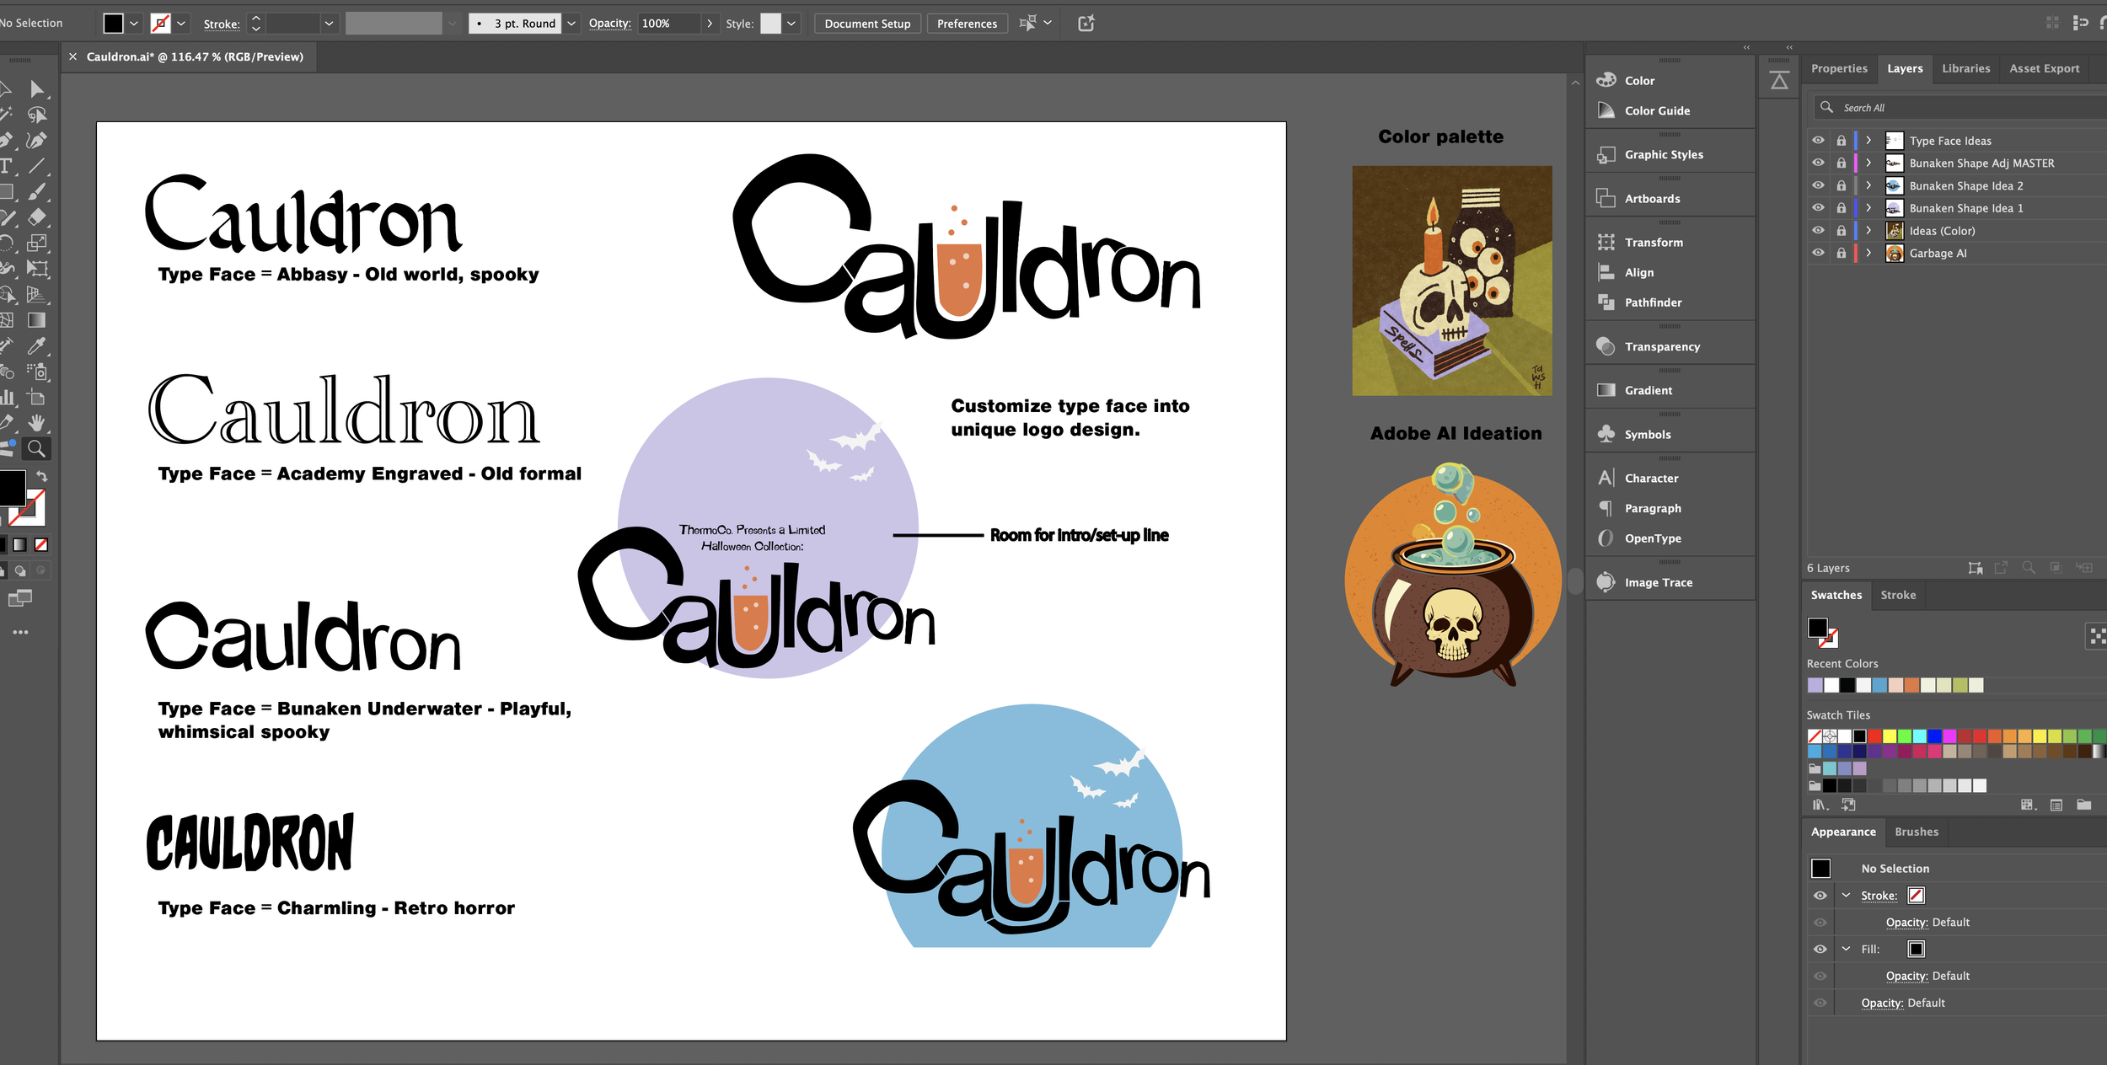Click the Document Setup button
This screenshot has width=2107, height=1065.
click(x=866, y=24)
